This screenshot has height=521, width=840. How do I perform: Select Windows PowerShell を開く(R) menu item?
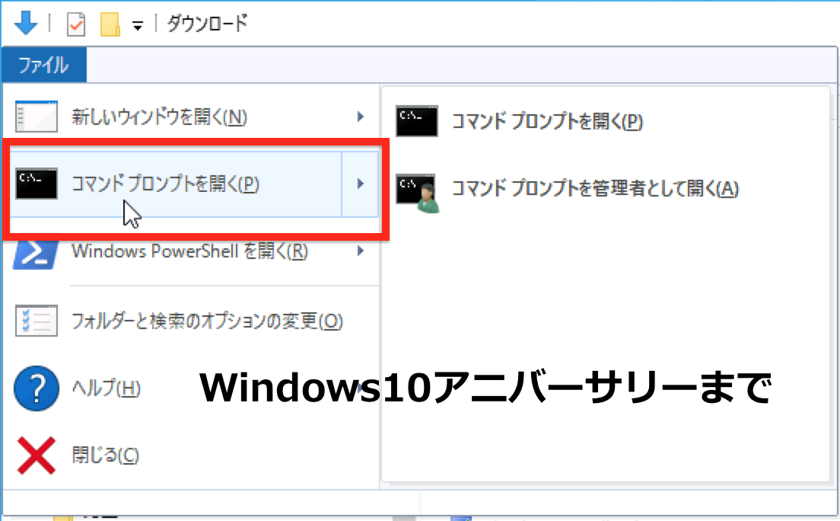(191, 251)
